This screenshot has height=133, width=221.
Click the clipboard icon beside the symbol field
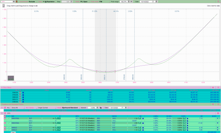[17, 1]
